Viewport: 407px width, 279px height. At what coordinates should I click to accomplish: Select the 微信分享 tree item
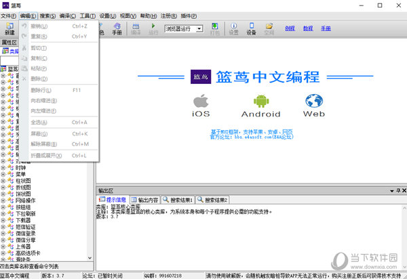(26, 240)
